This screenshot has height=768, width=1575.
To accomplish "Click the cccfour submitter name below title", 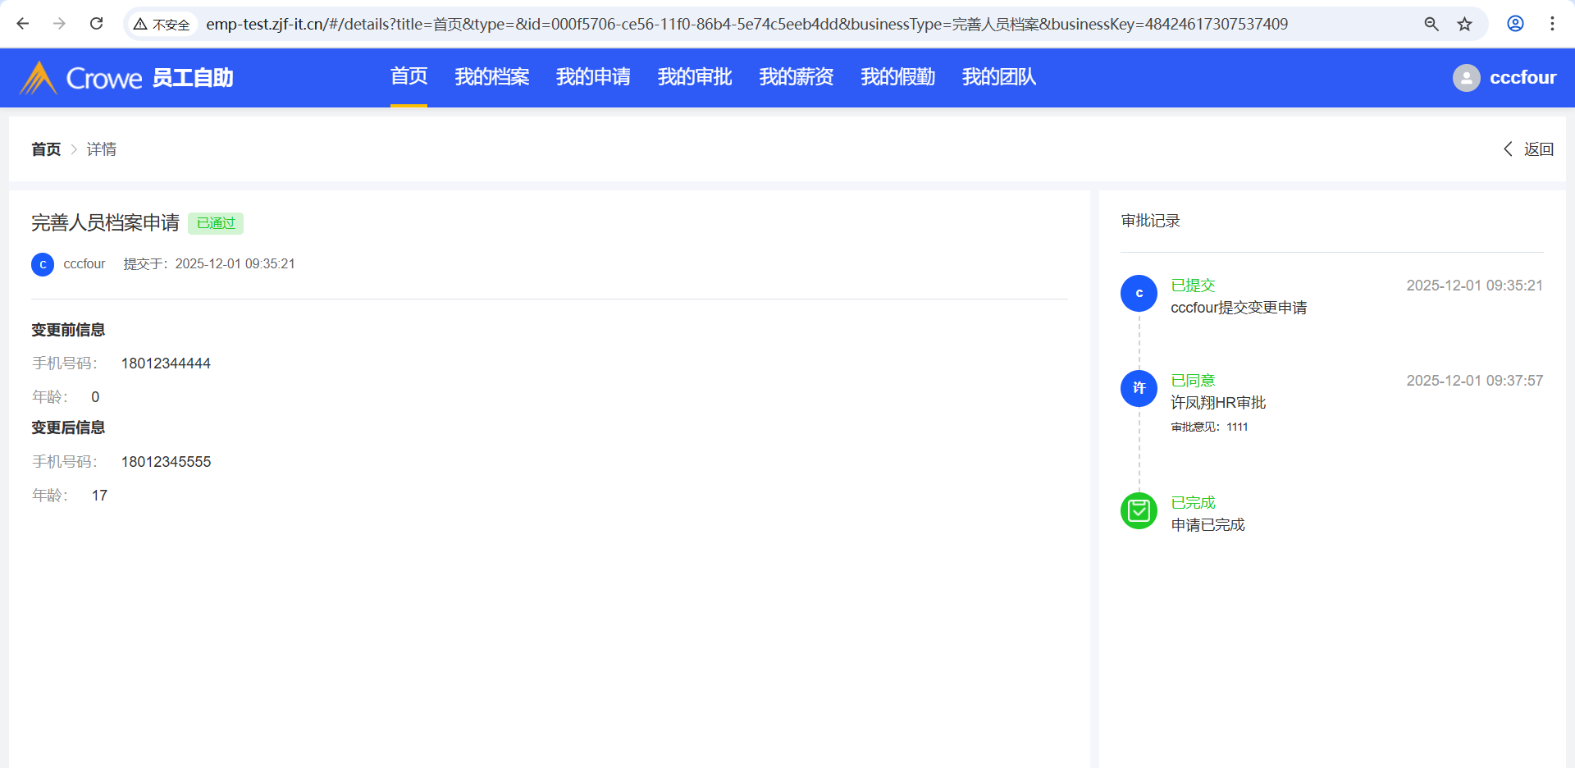I will click(84, 264).
